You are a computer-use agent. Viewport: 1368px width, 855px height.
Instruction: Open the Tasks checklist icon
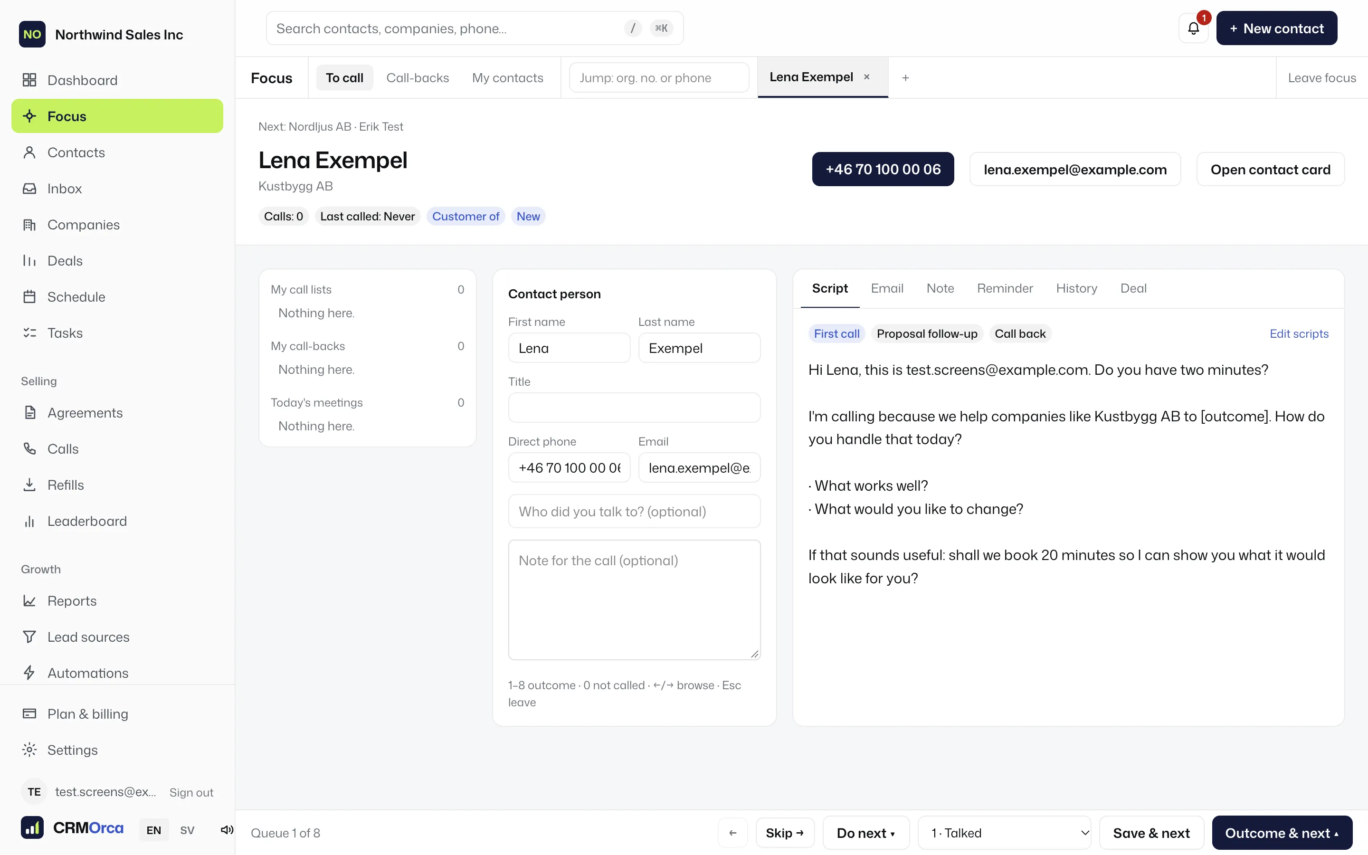(x=29, y=333)
